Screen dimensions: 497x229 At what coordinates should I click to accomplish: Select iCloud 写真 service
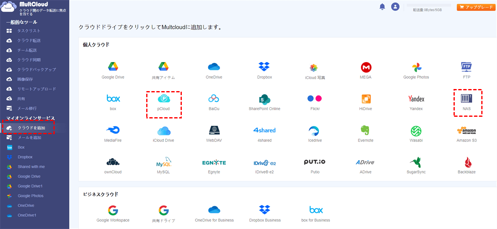click(x=315, y=71)
